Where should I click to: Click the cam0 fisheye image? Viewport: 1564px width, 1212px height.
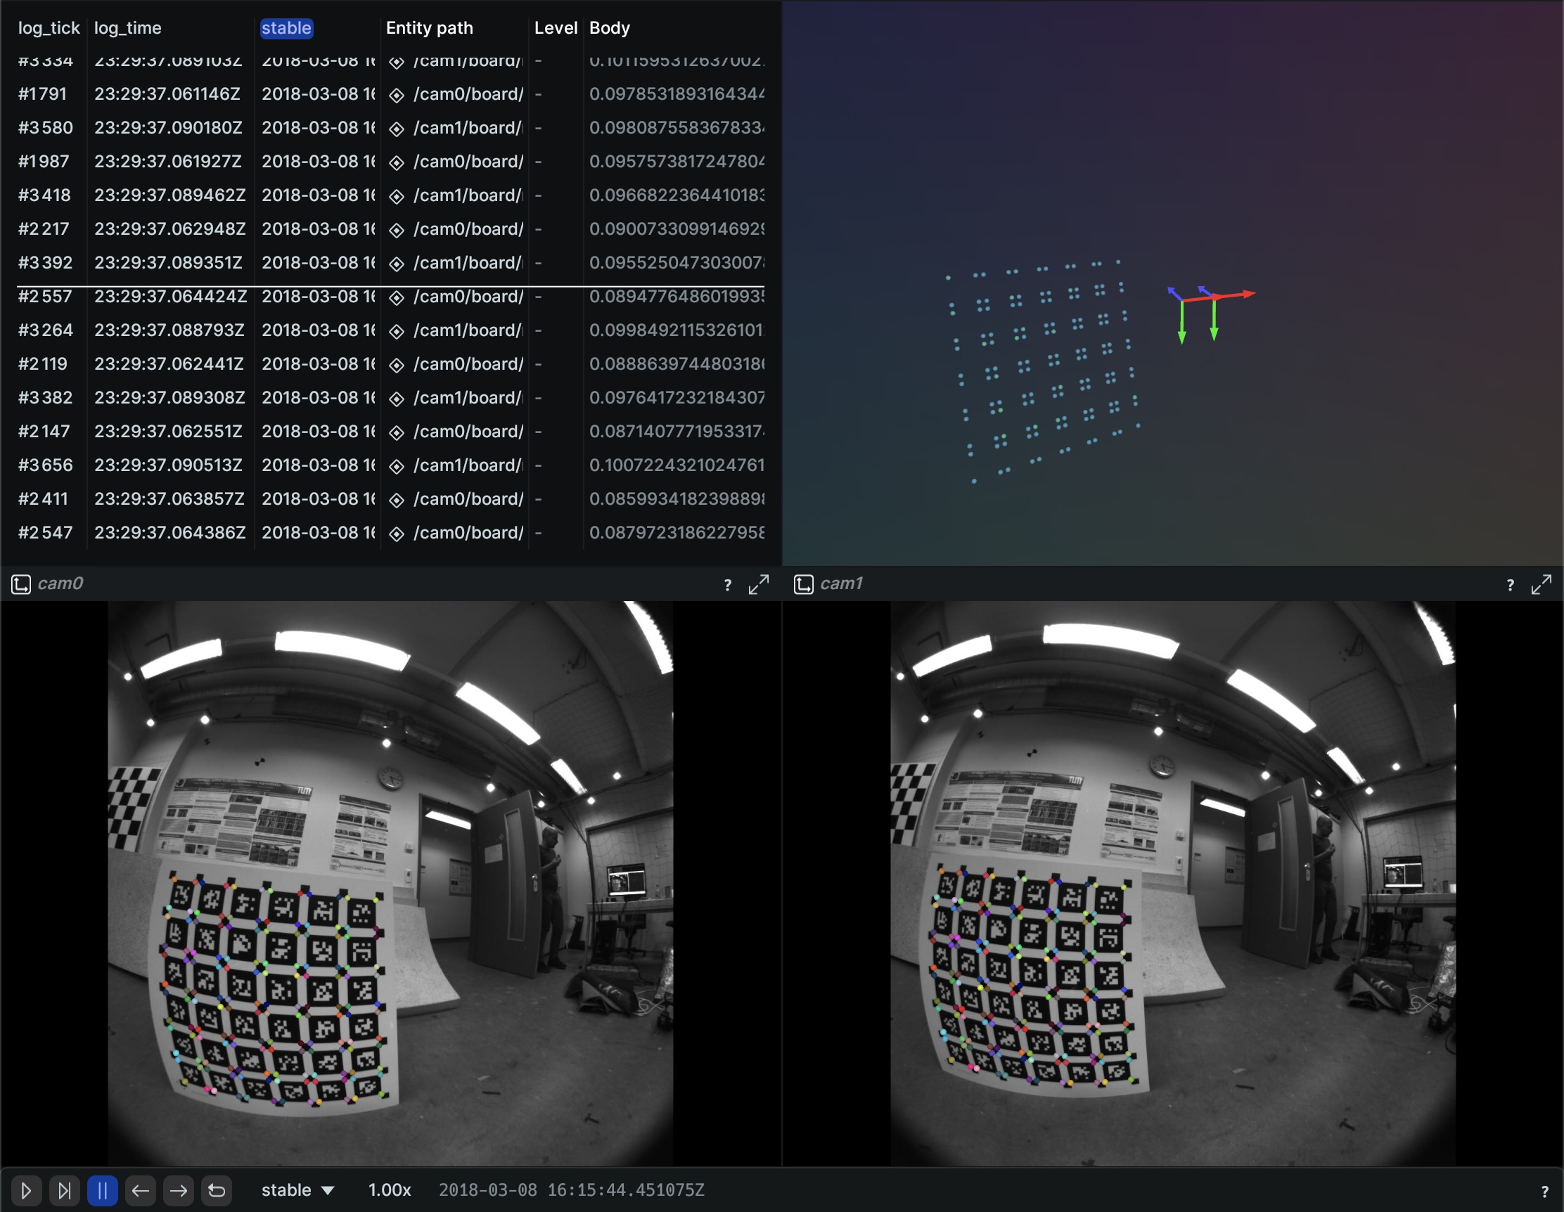tap(390, 884)
